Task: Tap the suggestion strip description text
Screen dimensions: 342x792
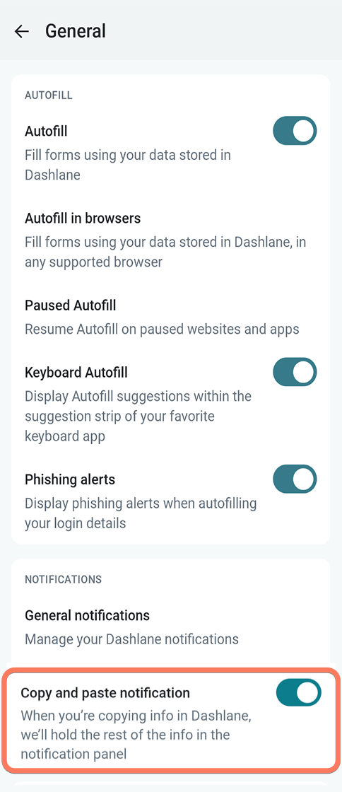Action: (138, 417)
